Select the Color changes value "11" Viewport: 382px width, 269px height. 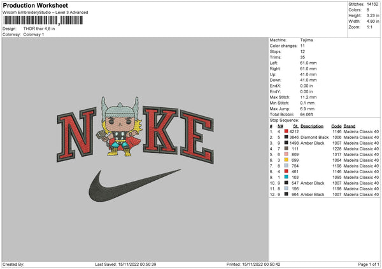pyautogui.click(x=302, y=46)
